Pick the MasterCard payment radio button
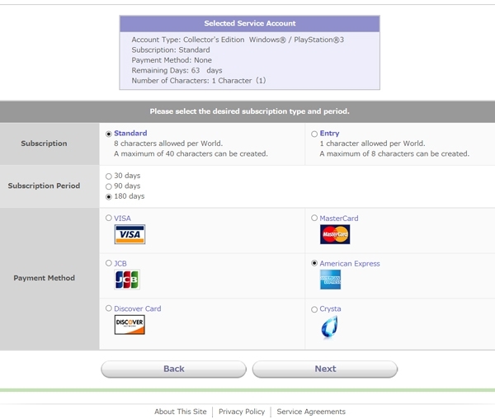The height and width of the screenshot is (419, 495). (x=314, y=218)
